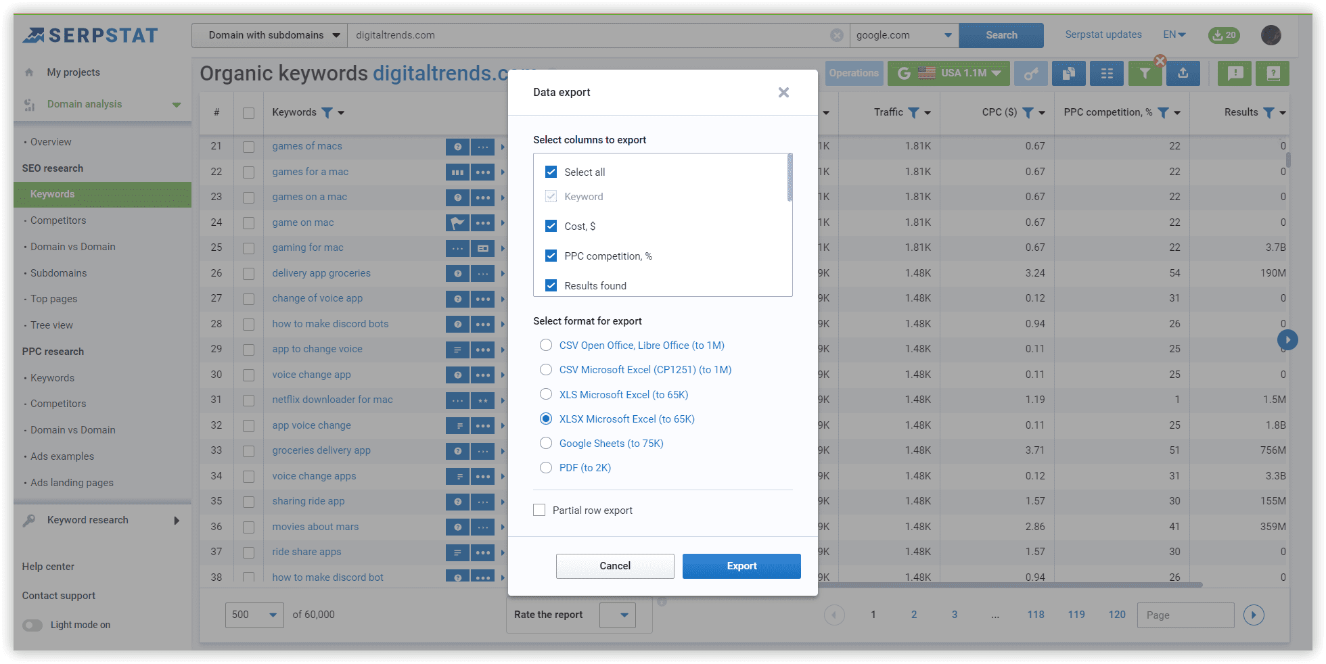Toggle the Light mode switch

pyautogui.click(x=32, y=625)
